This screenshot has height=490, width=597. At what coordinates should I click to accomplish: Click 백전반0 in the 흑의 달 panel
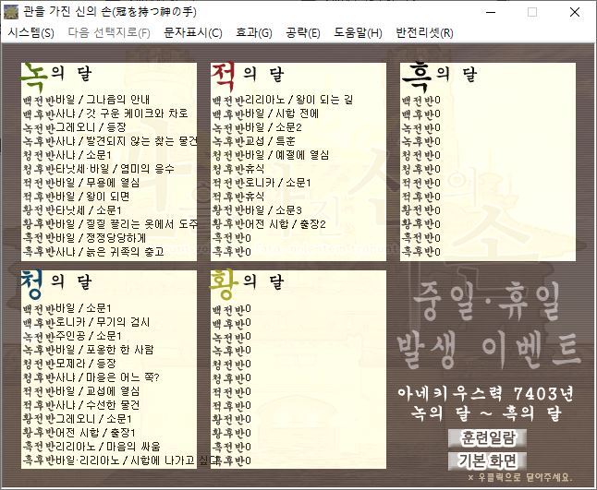click(x=421, y=100)
